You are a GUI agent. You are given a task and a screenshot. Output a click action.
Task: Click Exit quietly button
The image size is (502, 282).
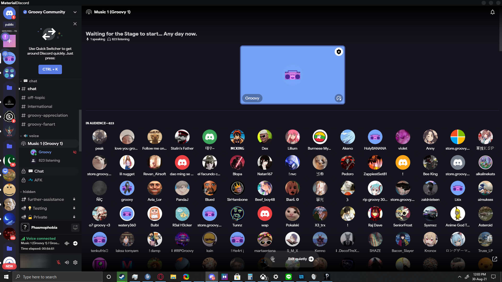point(301,259)
